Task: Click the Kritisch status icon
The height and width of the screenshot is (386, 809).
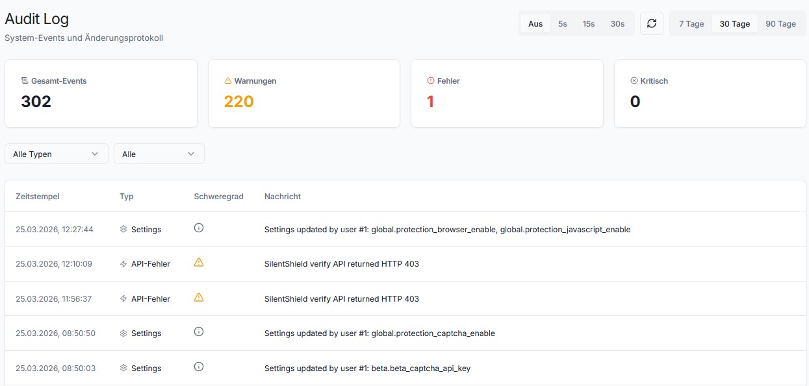Action: [x=634, y=80]
